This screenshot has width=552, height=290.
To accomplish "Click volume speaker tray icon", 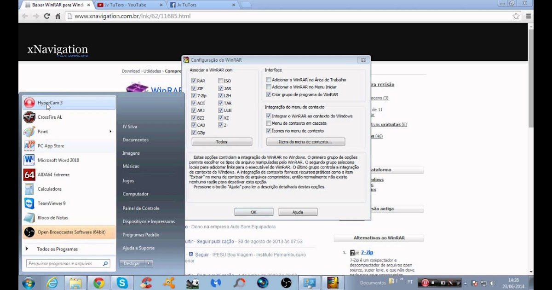I will tap(493, 283).
